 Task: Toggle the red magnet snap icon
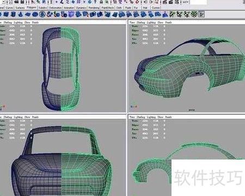pos(137,2)
